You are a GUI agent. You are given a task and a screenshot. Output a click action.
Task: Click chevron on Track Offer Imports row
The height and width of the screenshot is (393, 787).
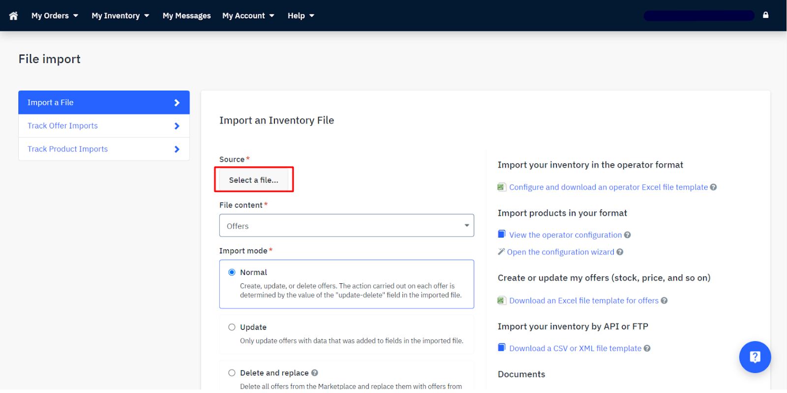[x=177, y=126]
